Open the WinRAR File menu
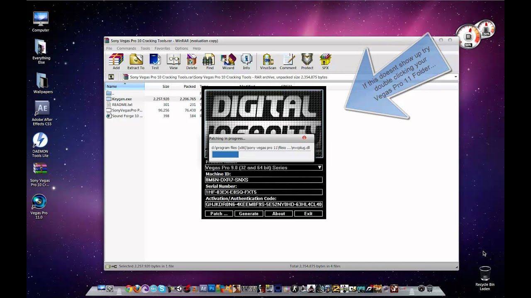The image size is (531, 298). tap(109, 48)
